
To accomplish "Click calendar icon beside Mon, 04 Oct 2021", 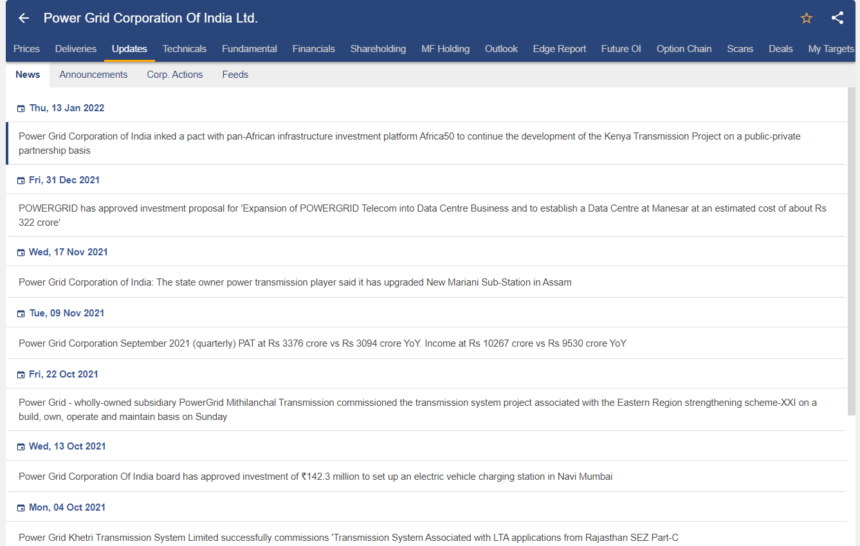I will [21, 508].
